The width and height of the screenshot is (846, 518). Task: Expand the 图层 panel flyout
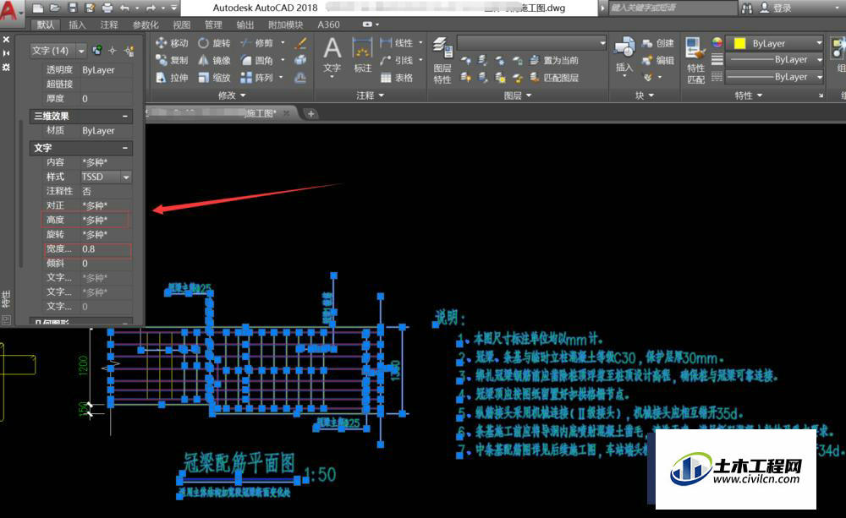pyautogui.click(x=518, y=95)
